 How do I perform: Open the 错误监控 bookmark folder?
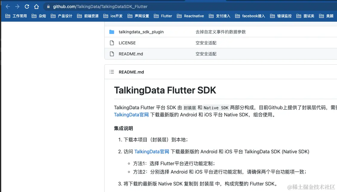[x=281, y=16]
